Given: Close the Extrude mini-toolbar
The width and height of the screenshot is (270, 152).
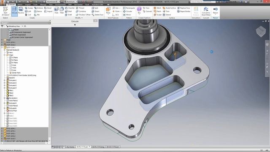Looking at the screenshot, I should click(x=95, y=21).
